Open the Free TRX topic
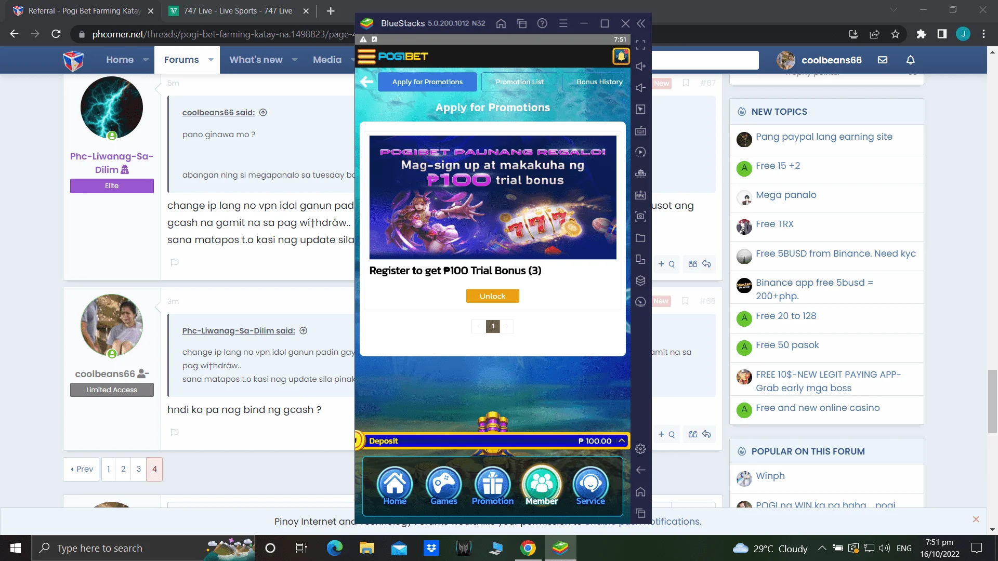The width and height of the screenshot is (998, 561). tap(774, 224)
